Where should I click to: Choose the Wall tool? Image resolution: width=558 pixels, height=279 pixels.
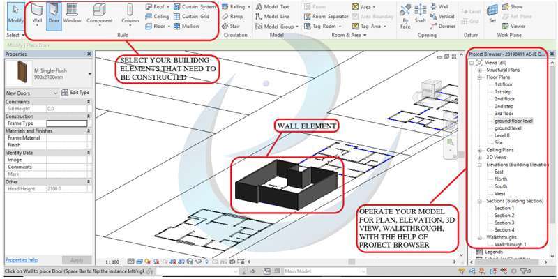(x=37, y=16)
